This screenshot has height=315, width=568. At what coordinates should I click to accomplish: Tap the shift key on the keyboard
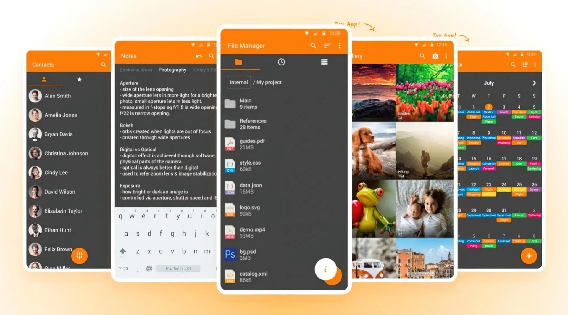123,252
